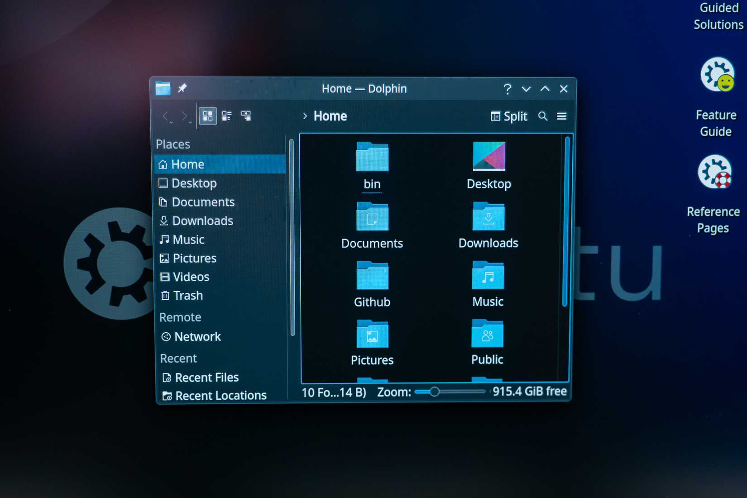This screenshot has width=747, height=498.
Task: Switch to details view mode
Action: tap(227, 116)
